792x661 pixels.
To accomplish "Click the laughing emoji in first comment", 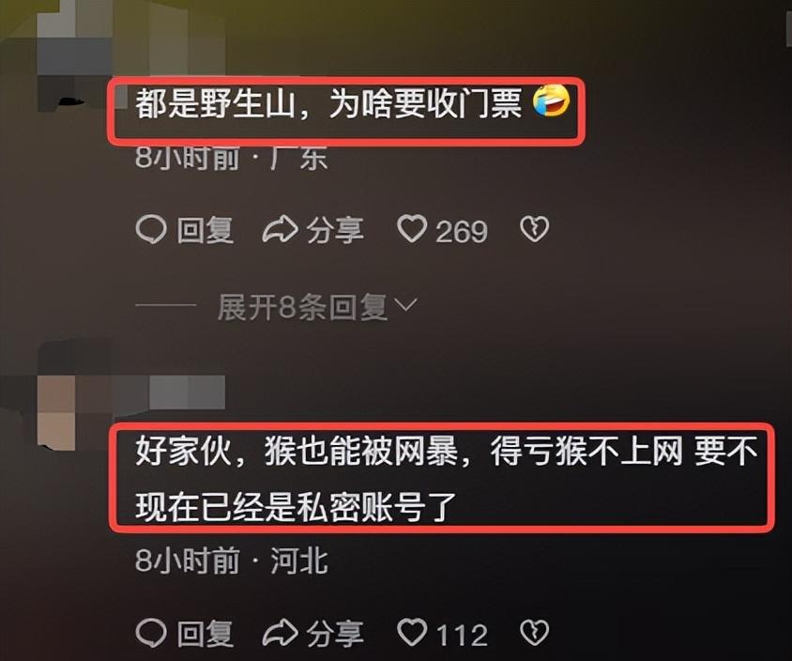I will point(552,101).
